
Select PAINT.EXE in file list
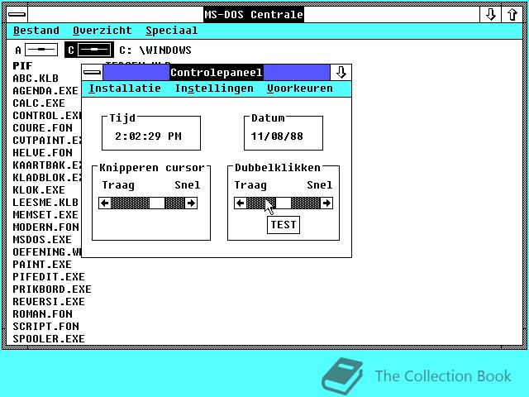tap(42, 265)
